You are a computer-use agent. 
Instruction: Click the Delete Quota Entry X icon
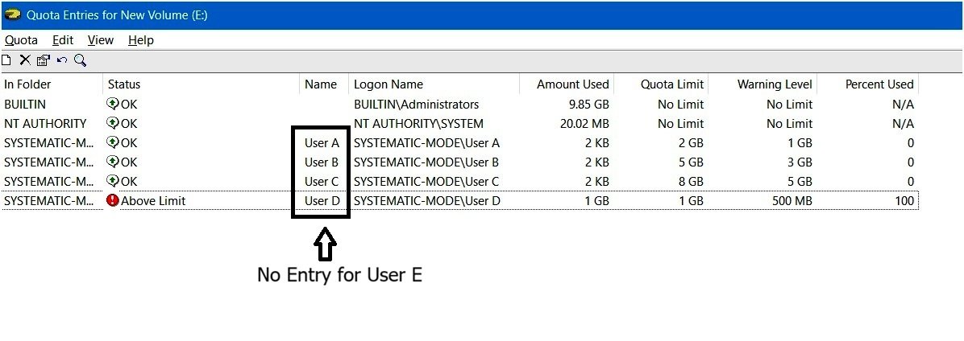25,60
